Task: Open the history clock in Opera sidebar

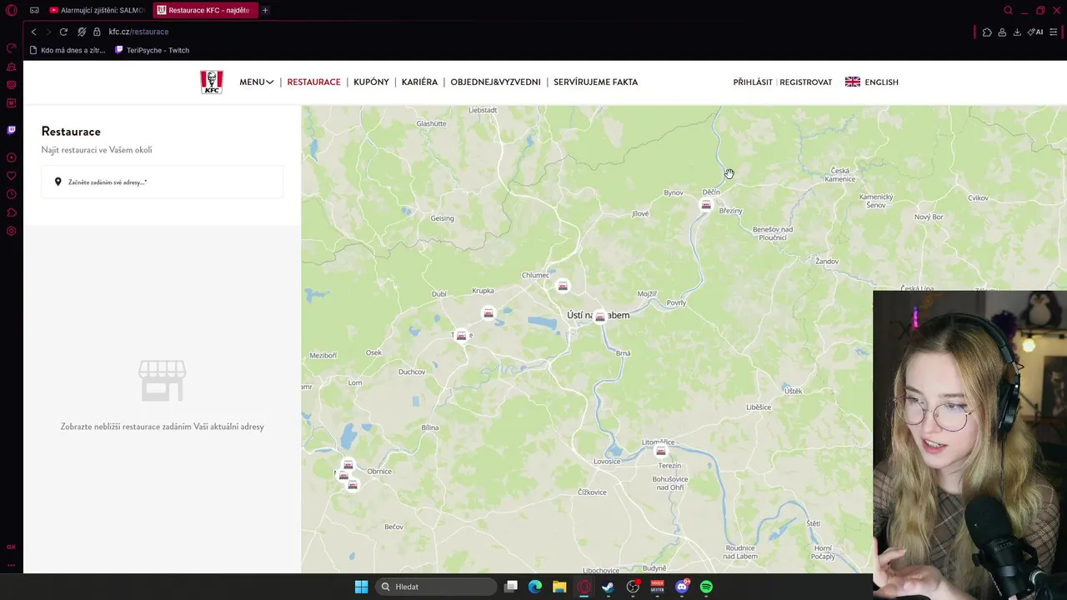Action: tap(12, 194)
